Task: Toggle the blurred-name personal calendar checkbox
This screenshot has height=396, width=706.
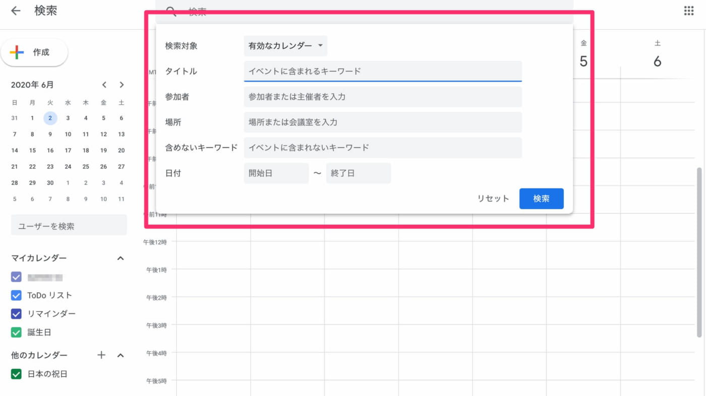Action: pos(16,277)
